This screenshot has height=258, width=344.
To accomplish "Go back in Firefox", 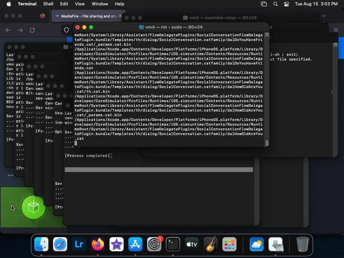I will [x=8, y=30].
